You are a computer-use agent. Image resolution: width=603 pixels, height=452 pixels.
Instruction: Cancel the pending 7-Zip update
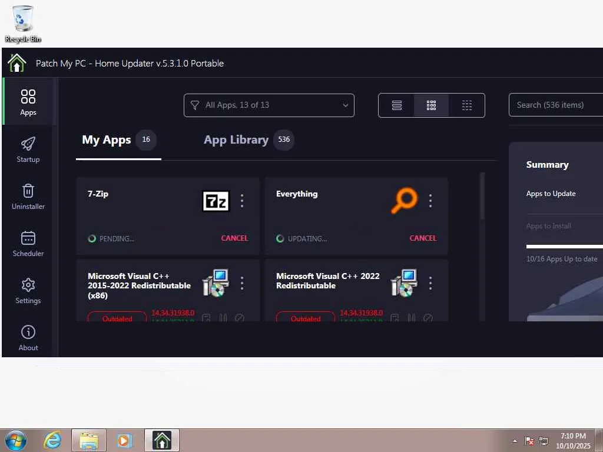234,238
